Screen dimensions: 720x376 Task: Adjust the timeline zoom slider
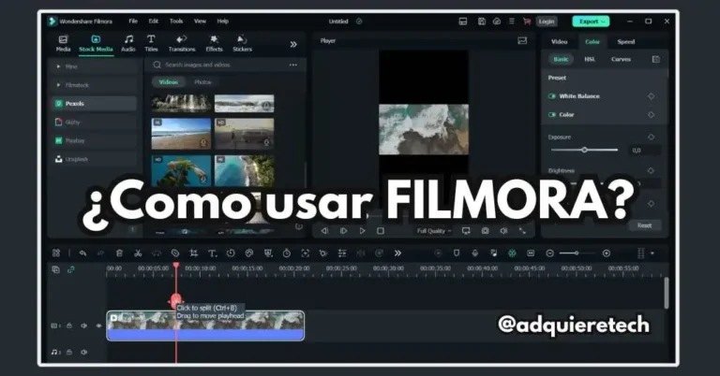(x=577, y=253)
